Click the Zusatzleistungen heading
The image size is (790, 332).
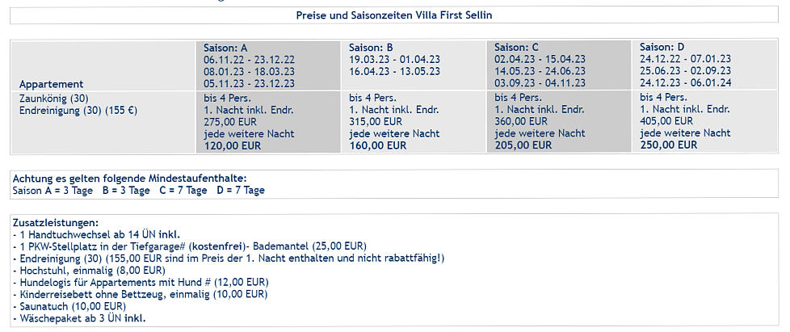point(56,223)
